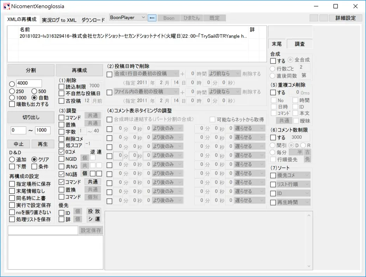This screenshot has width=366, height=277.
Task: Click the 中止 button
Action: pyautogui.click(x=19, y=144)
